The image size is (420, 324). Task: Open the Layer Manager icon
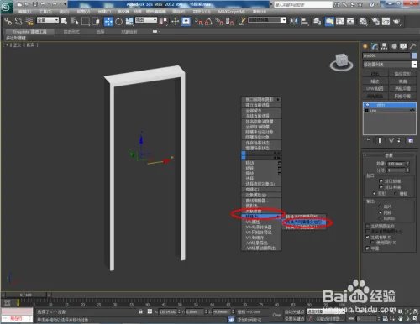click(317, 21)
